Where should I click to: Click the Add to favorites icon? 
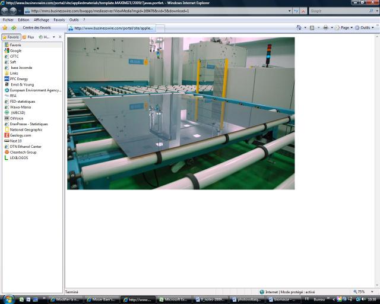pos(13,27)
